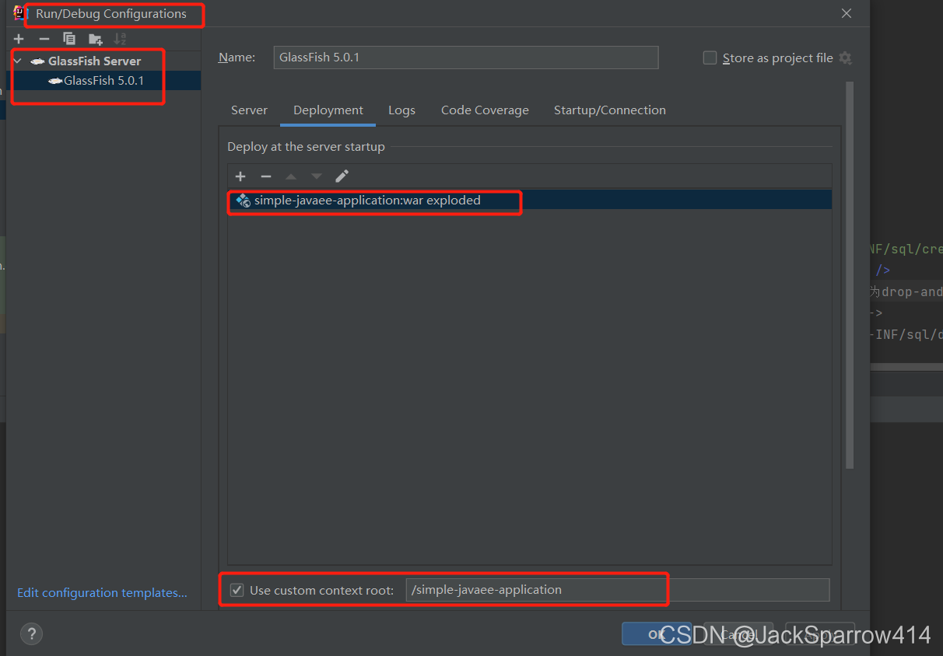Click the Name field containing GlassFish 5.0.1
Viewport: 943px width, 656px height.
point(466,58)
